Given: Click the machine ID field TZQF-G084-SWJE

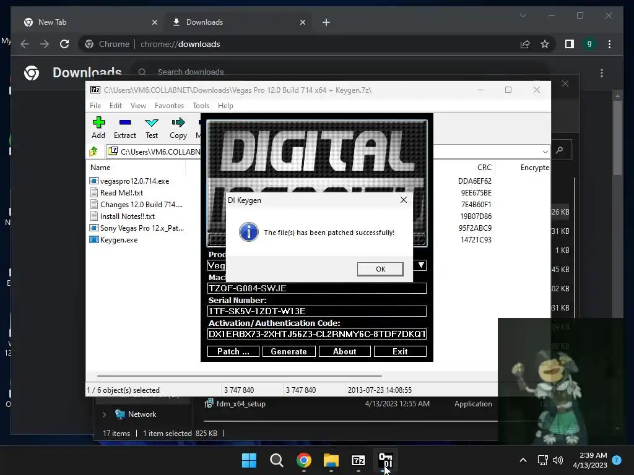Looking at the screenshot, I should pos(316,288).
